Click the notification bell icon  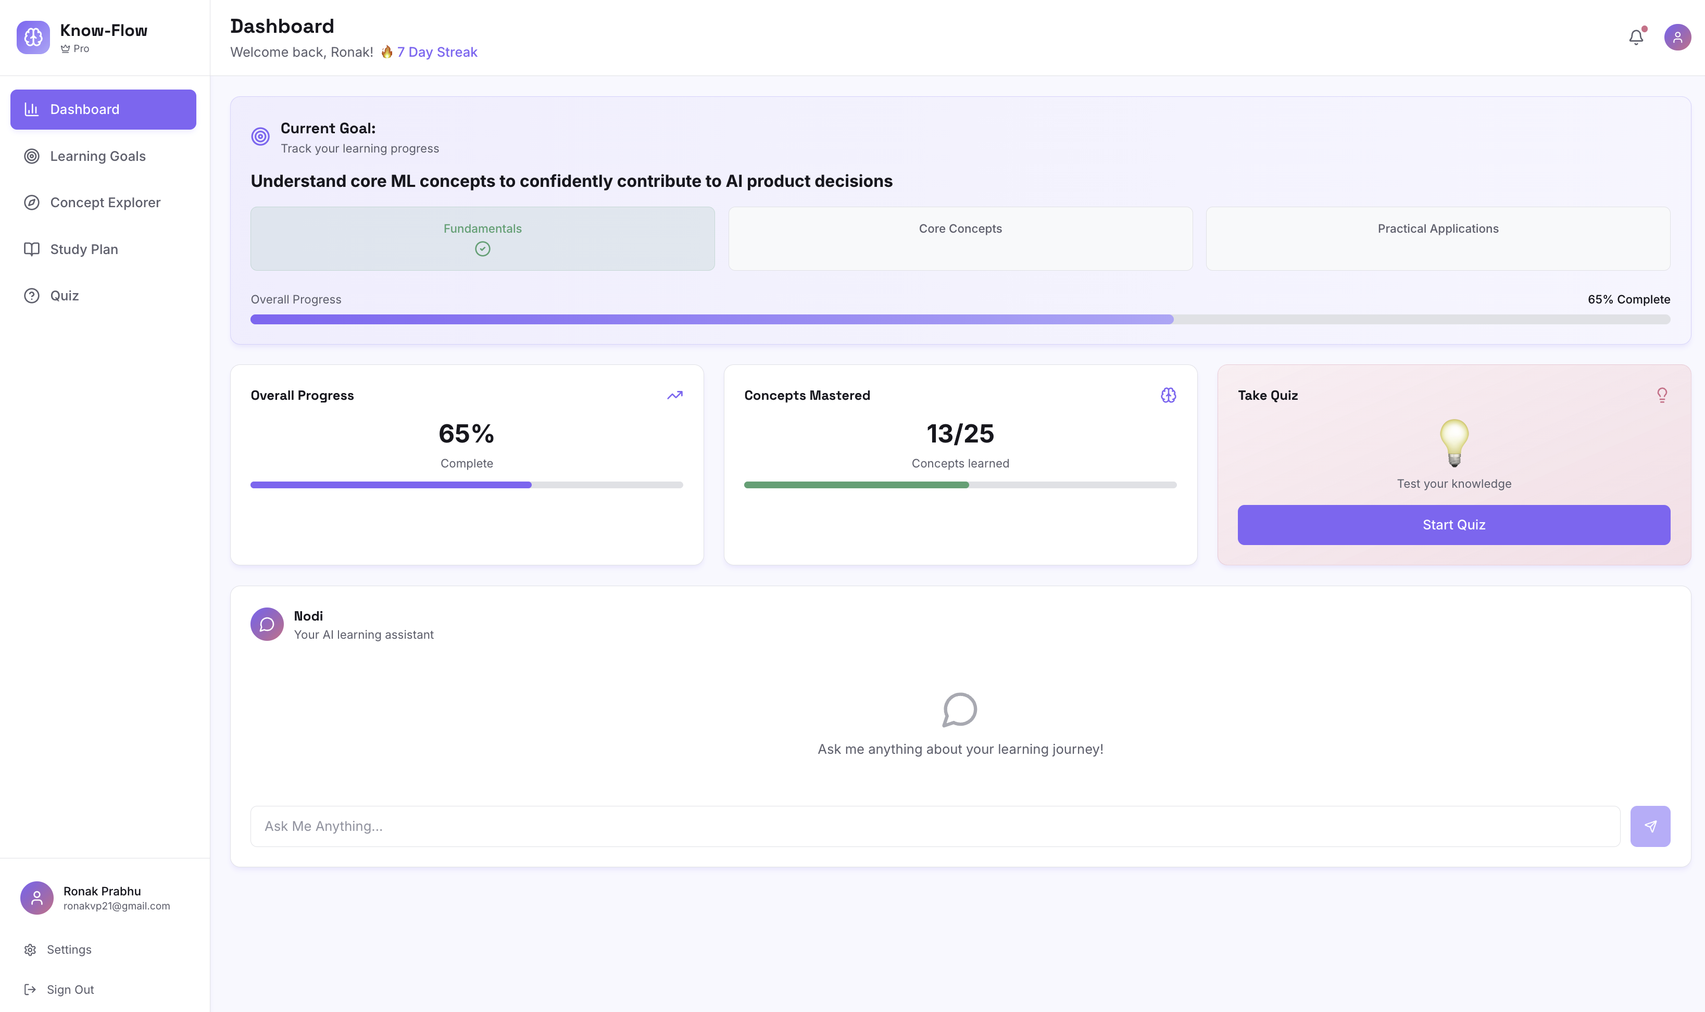(1635, 37)
